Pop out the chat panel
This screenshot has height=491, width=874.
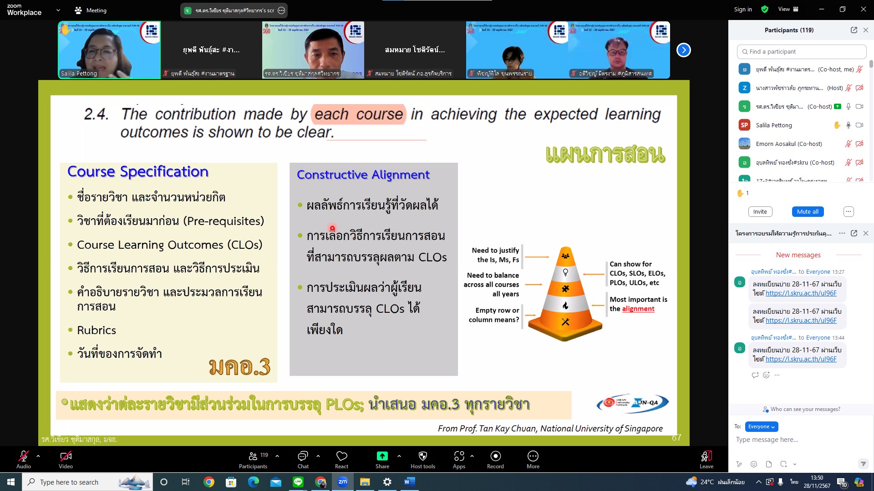854,233
